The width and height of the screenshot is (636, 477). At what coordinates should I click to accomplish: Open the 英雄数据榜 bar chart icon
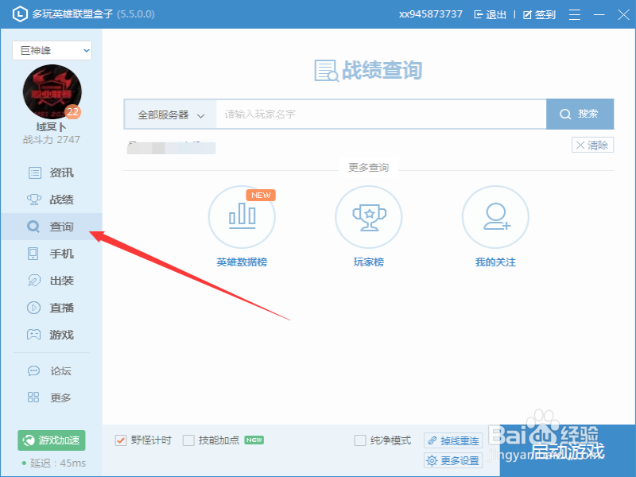(x=242, y=217)
